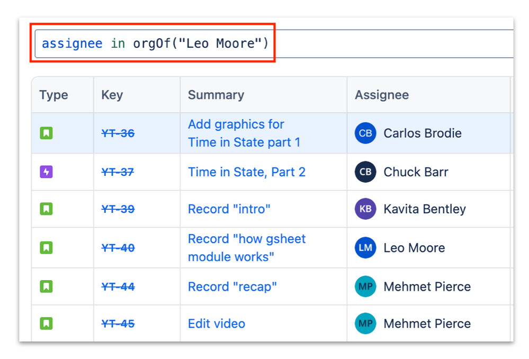
Task: Click into the JQL query input field
Action: [x=274, y=43]
